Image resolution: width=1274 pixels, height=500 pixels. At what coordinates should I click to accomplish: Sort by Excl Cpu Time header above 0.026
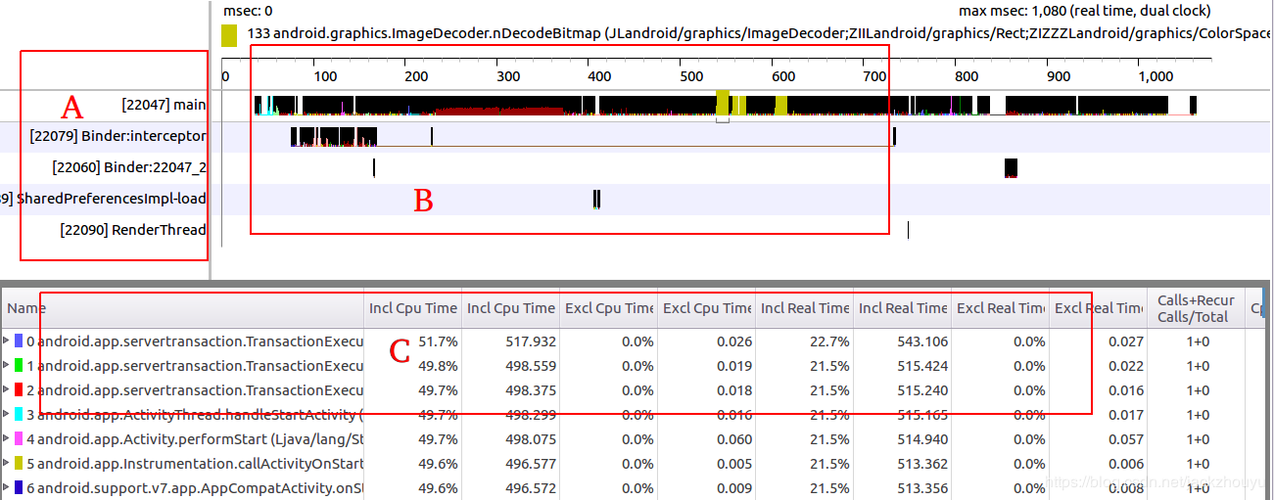(707, 308)
